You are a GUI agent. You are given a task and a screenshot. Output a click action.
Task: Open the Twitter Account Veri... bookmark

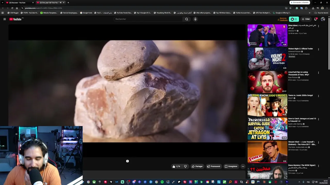tap(242, 13)
